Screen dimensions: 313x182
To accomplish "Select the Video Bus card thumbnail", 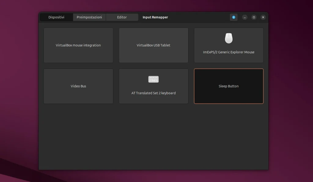I will coord(78,86).
